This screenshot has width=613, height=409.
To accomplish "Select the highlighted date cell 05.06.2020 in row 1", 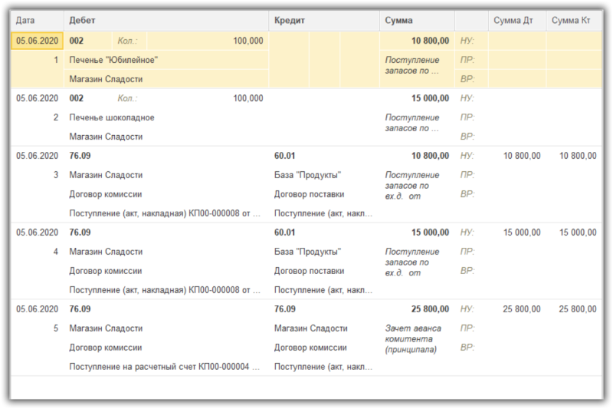I will (37, 41).
